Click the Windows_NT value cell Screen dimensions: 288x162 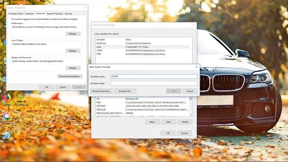(x=132, y=99)
